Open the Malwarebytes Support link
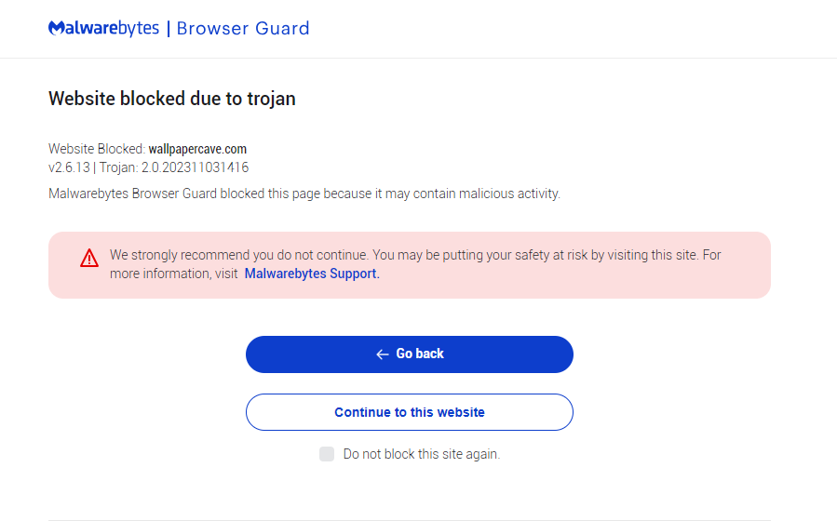837x521 pixels. tap(311, 274)
